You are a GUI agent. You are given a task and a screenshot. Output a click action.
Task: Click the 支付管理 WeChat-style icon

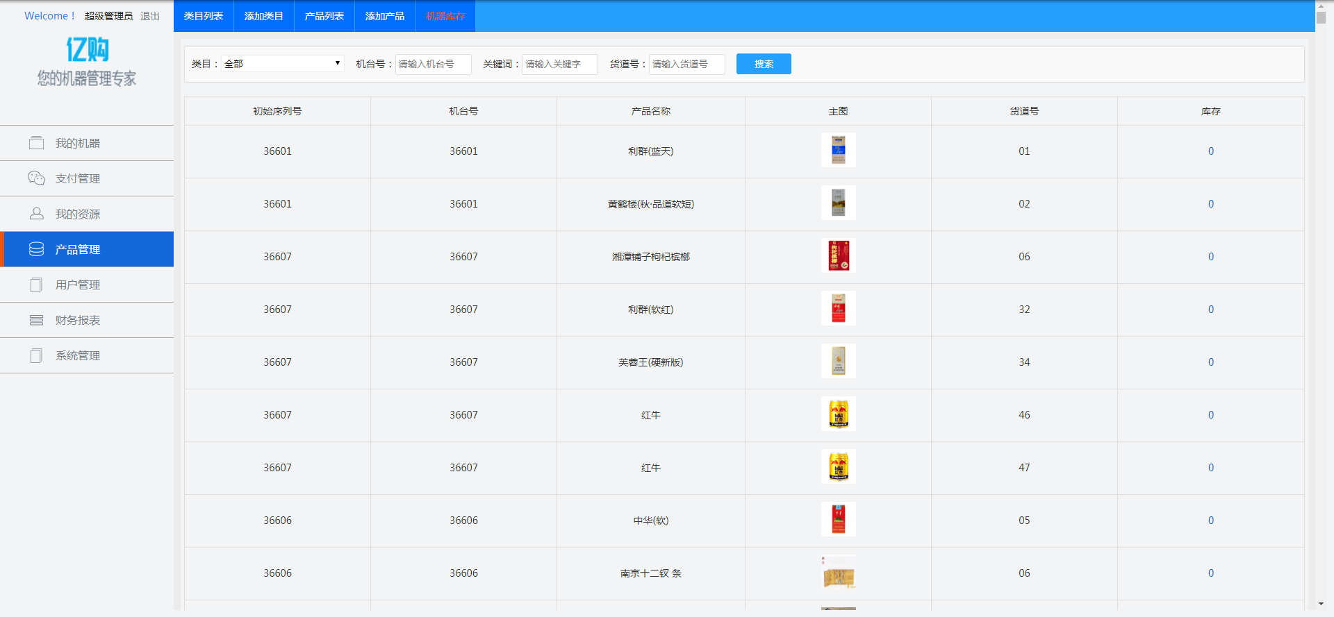coord(36,178)
